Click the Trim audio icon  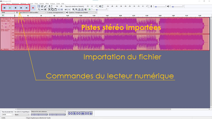pos(59,9)
